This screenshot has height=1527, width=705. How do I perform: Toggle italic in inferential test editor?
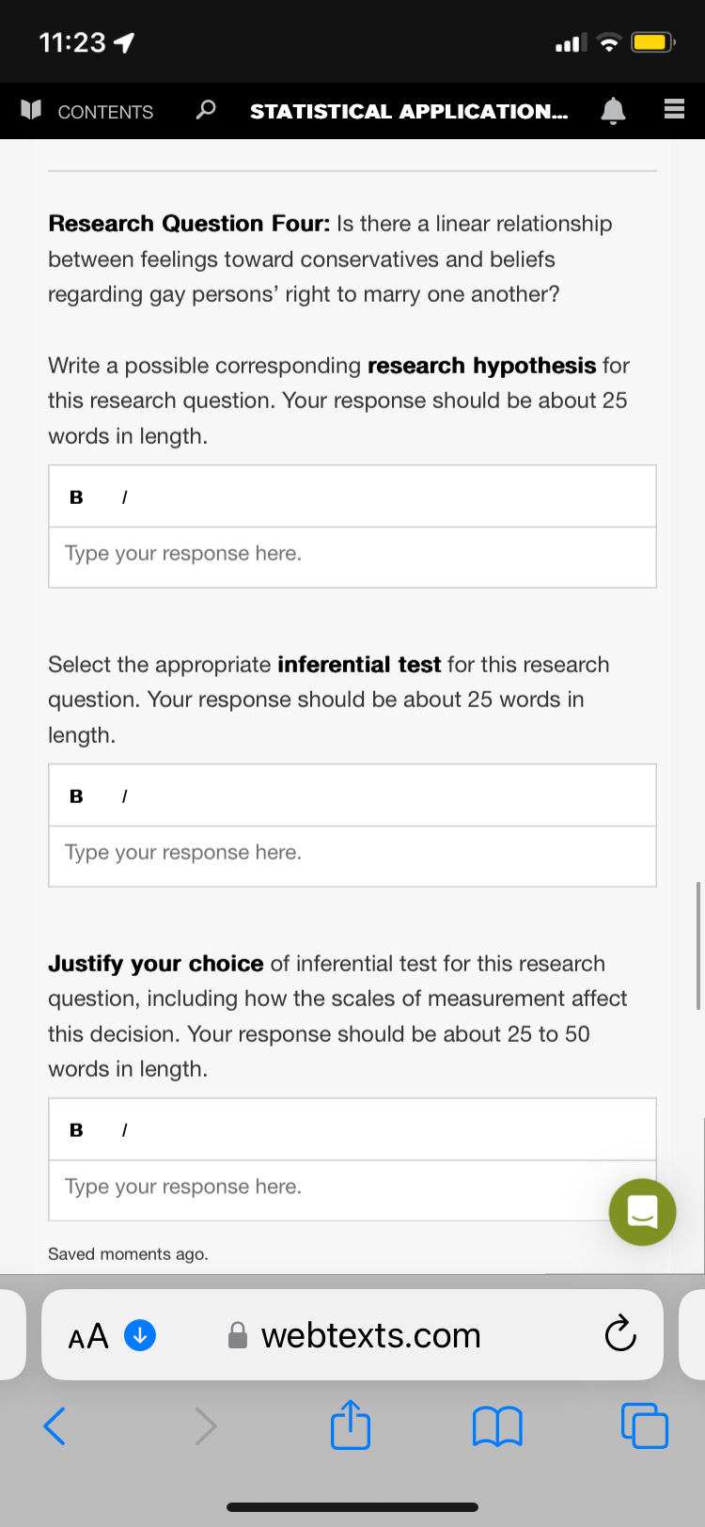tap(124, 796)
